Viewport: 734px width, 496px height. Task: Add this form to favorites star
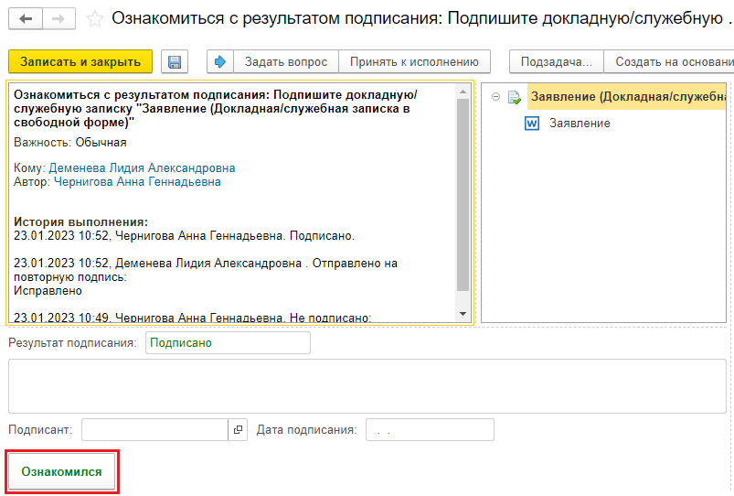93,18
